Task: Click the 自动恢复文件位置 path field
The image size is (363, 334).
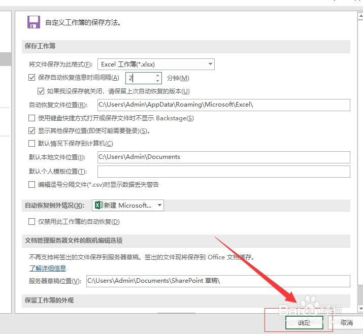Action: [223, 105]
